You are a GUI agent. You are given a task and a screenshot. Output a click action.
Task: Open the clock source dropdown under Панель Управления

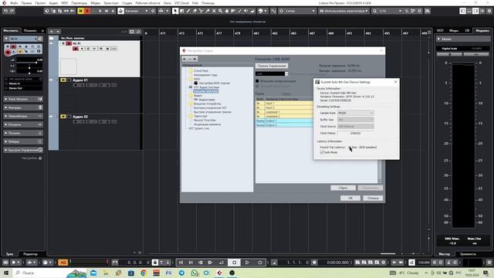(x=272, y=74)
